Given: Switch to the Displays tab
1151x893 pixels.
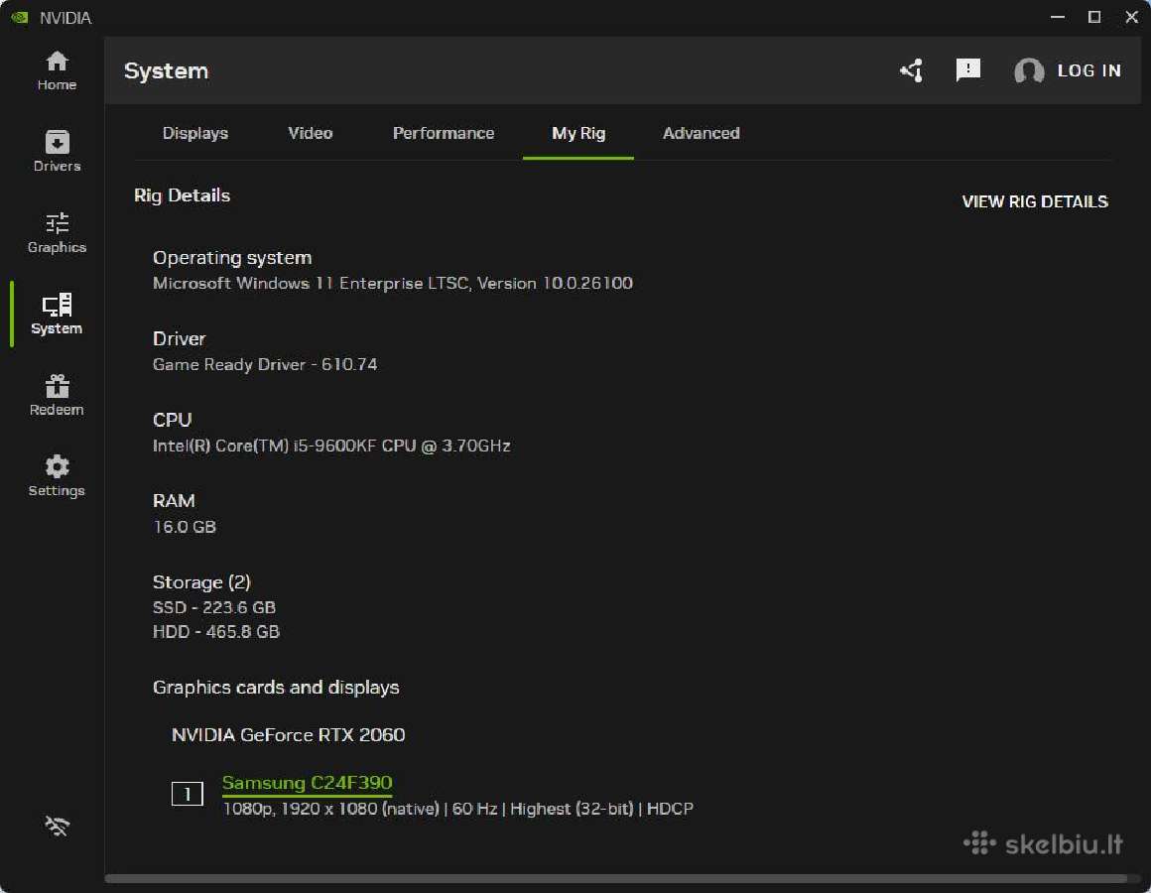Looking at the screenshot, I should (x=195, y=133).
